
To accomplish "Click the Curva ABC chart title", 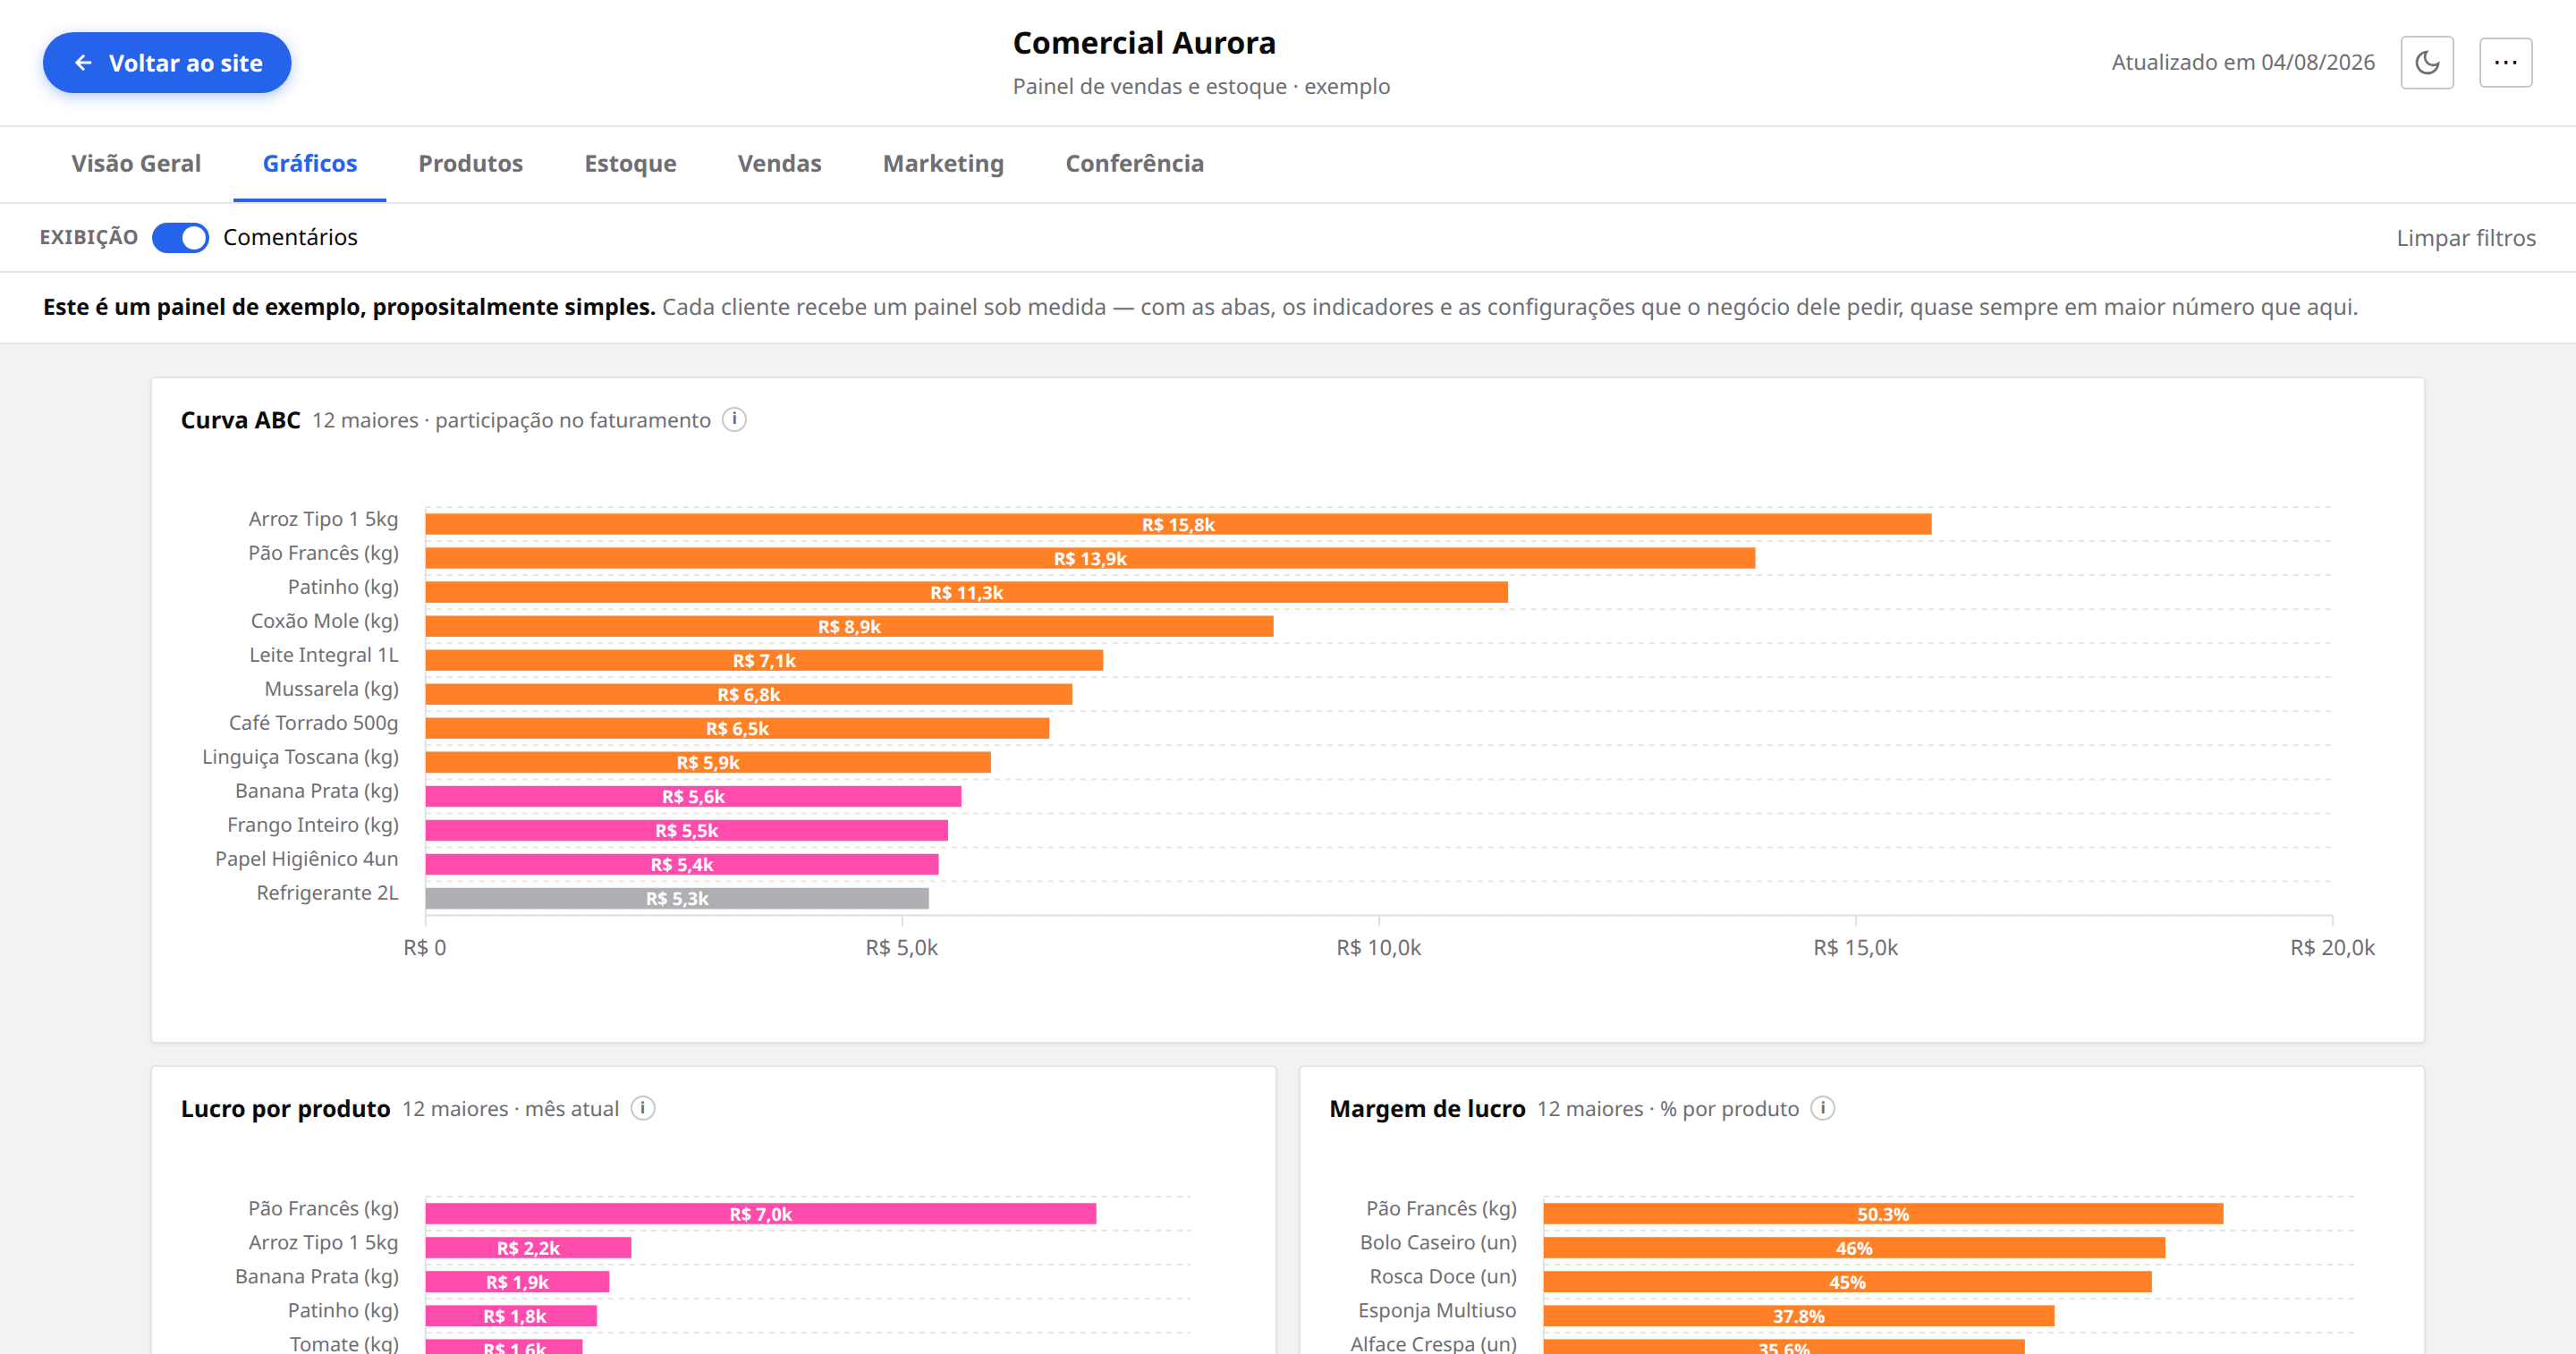I will (240, 420).
